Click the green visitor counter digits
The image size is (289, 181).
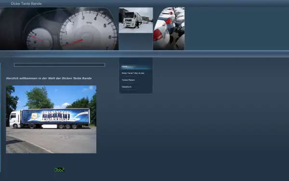(x=59, y=170)
